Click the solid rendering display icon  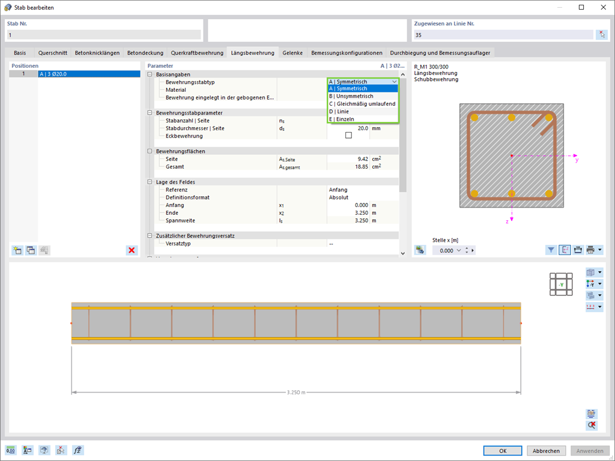590,295
